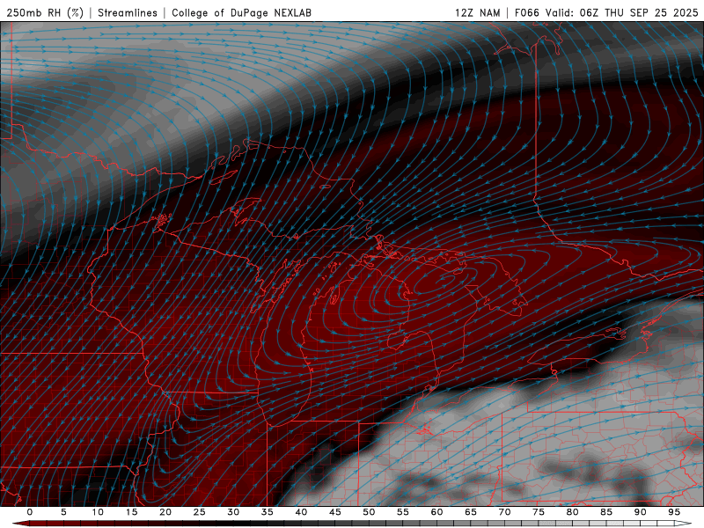
Task: Select colorbar label '30'
Action: pyautogui.click(x=233, y=512)
